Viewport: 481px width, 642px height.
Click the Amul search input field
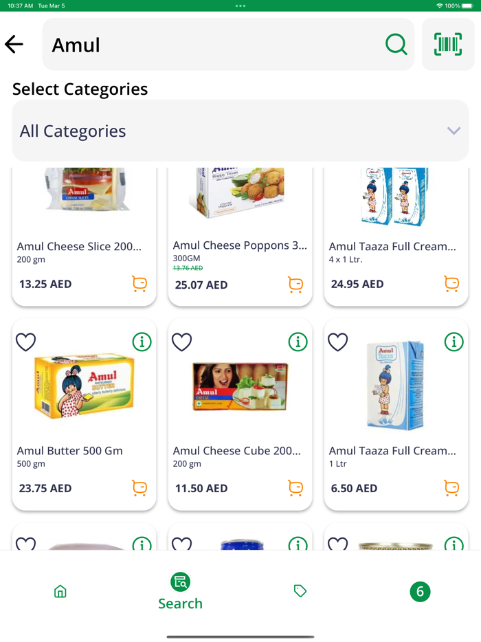(206, 44)
